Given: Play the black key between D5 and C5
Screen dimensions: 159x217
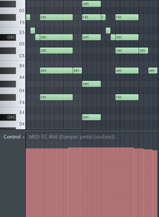Looking at the screenshot, I should click(x=8, y=50).
